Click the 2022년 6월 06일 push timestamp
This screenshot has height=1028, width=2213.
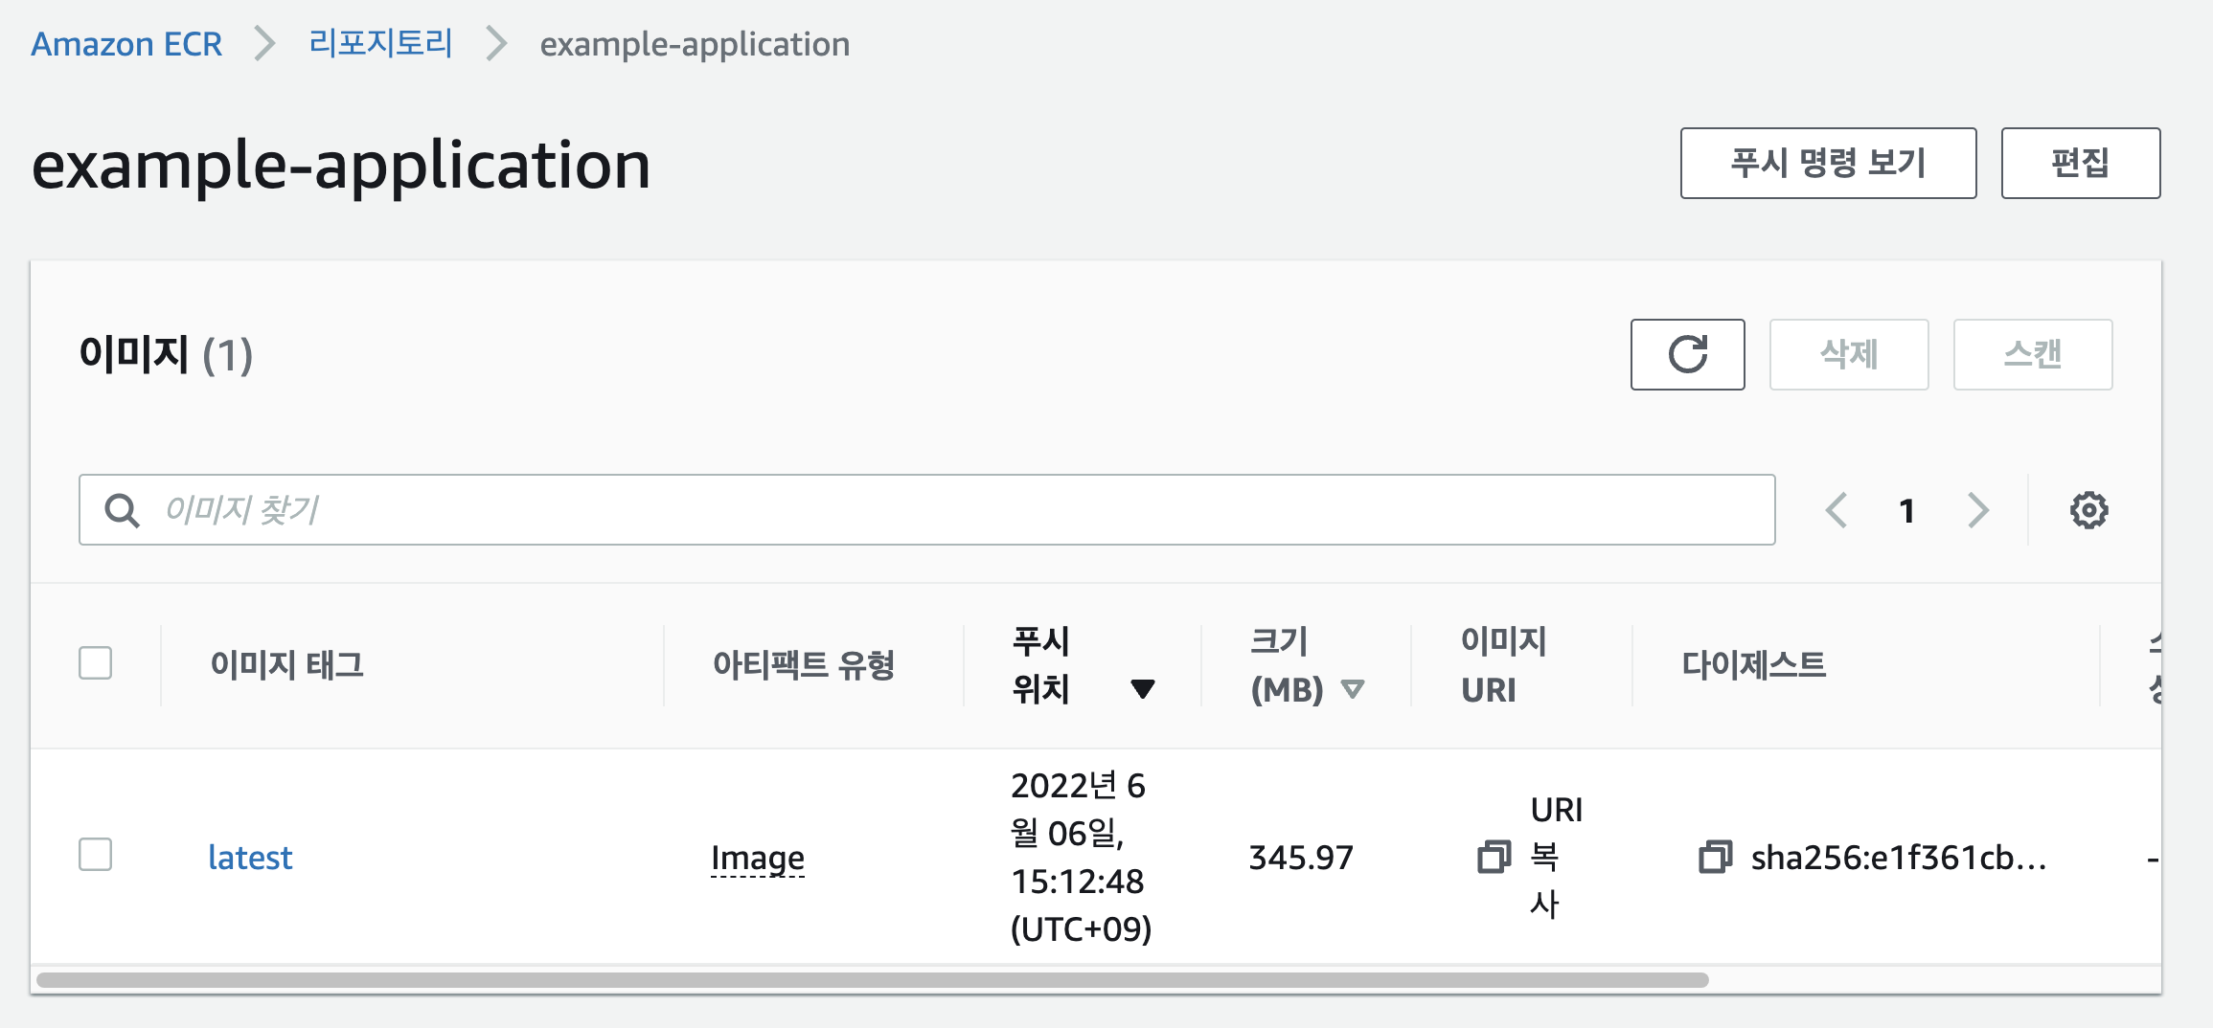click(x=1081, y=857)
